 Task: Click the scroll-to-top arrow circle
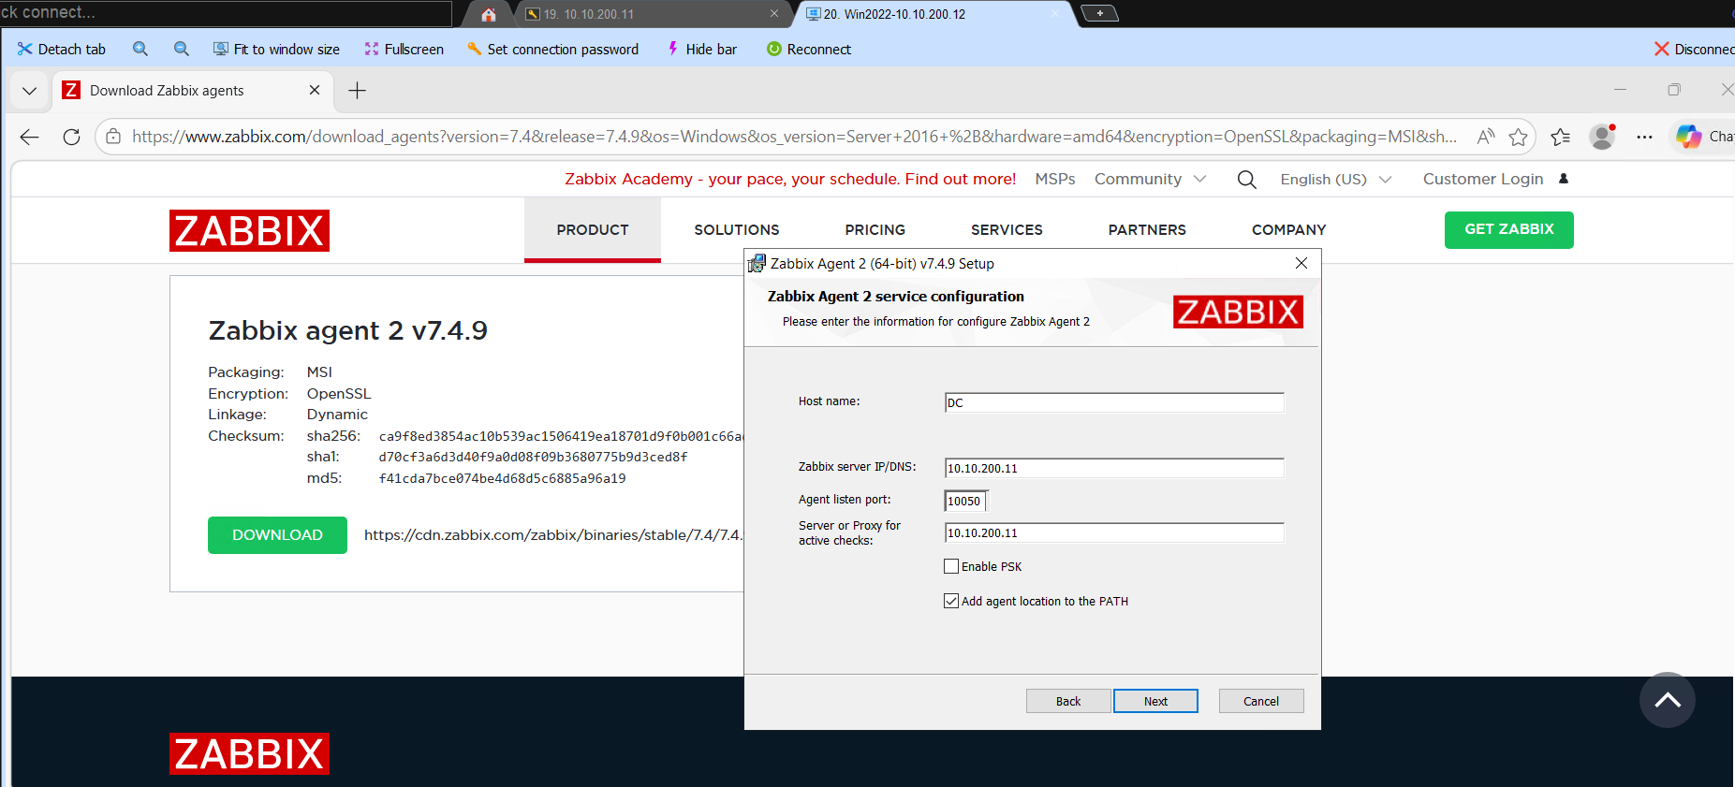click(x=1667, y=700)
